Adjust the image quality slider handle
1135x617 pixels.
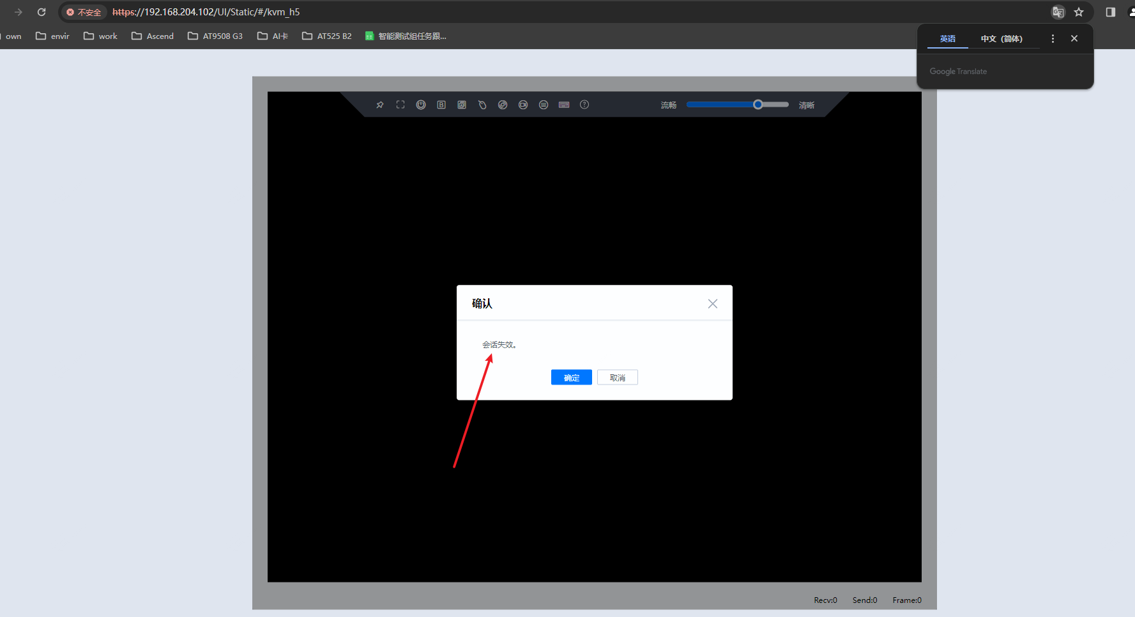point(758,105)
